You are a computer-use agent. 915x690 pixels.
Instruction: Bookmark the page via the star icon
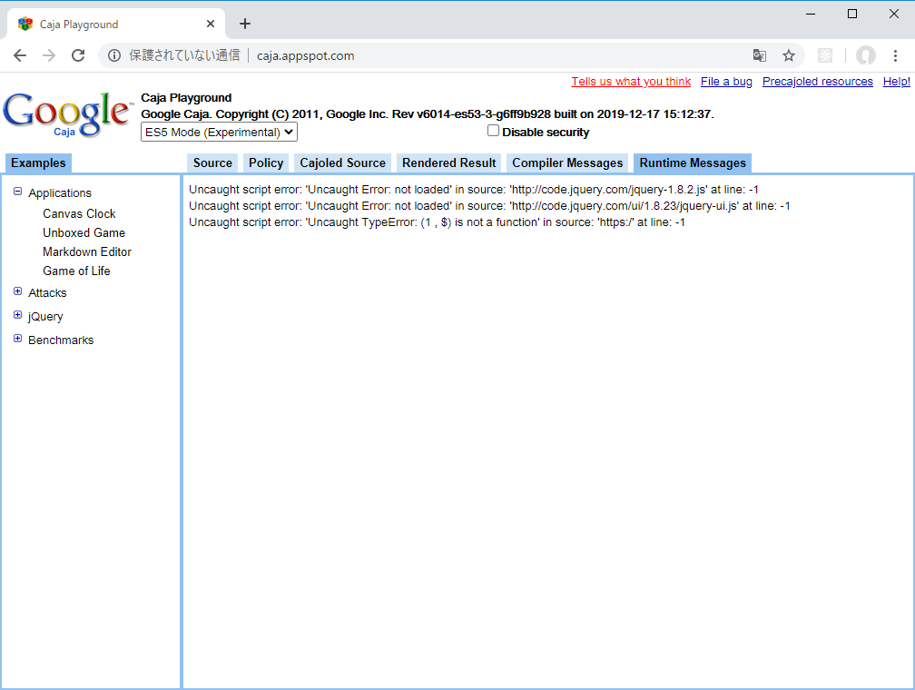pos(789,55)
